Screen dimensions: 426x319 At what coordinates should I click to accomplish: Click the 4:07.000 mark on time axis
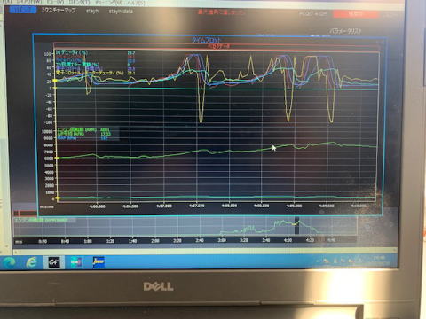click(163, 206)
